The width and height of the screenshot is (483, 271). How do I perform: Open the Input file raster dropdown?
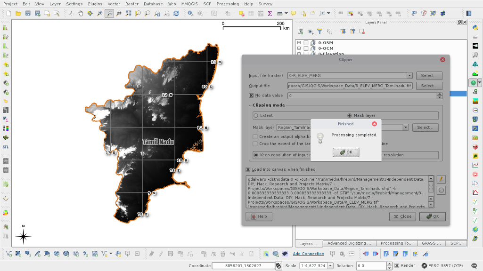(409, 76)
